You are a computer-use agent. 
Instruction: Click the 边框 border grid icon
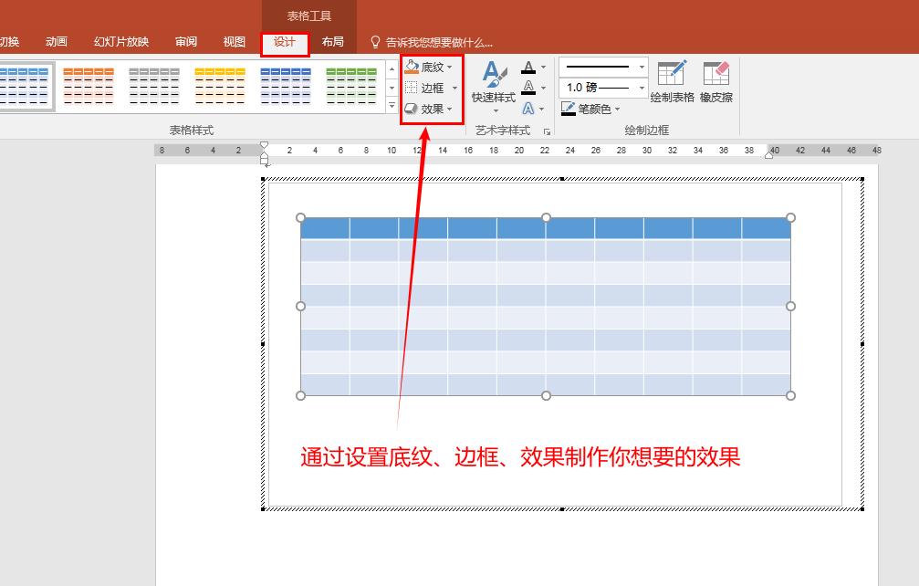(x=412, y=88)
